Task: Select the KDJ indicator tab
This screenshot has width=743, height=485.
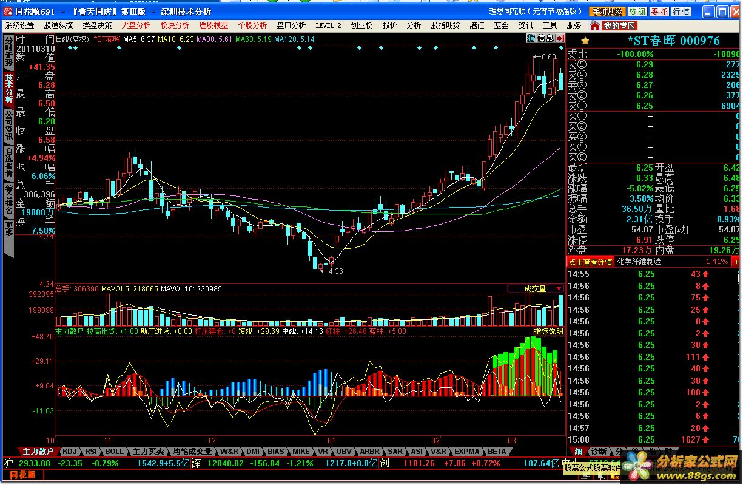Action: pos(70,452)
